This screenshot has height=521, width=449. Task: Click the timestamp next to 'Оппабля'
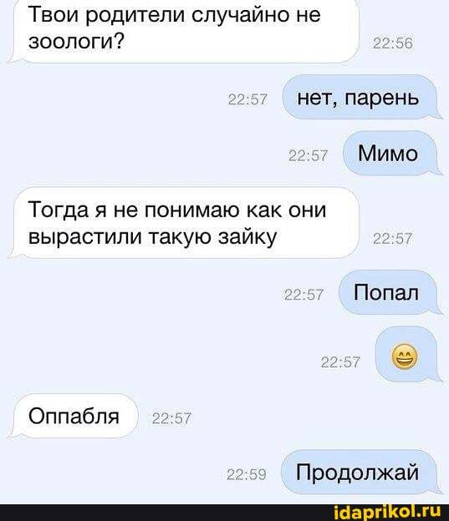(x=171, y=418)
